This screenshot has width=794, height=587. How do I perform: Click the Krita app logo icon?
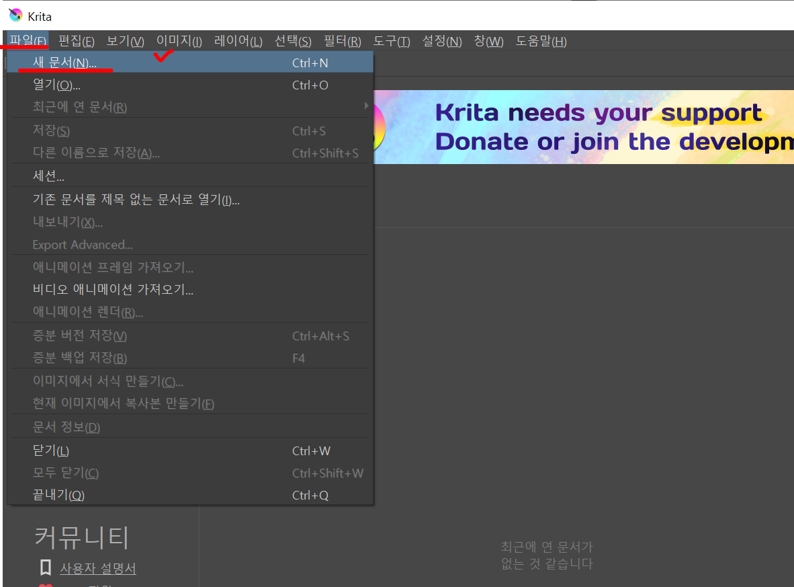pyautogui.click(x=15, y=15)
